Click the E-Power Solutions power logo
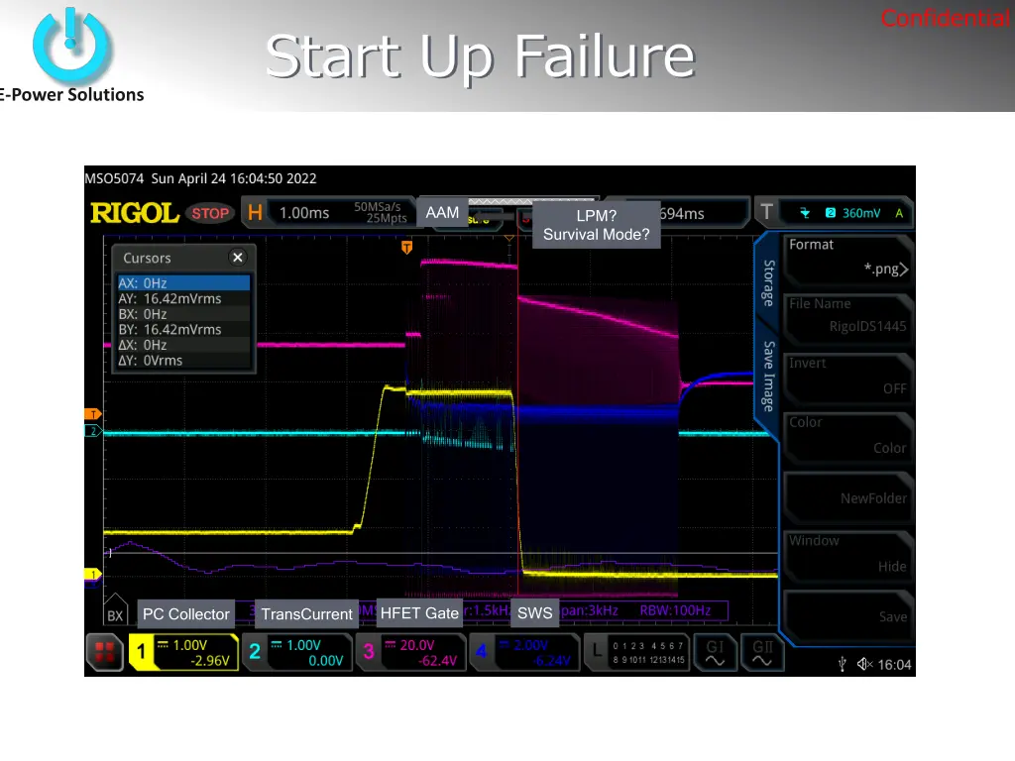 (x=71, y=46)
